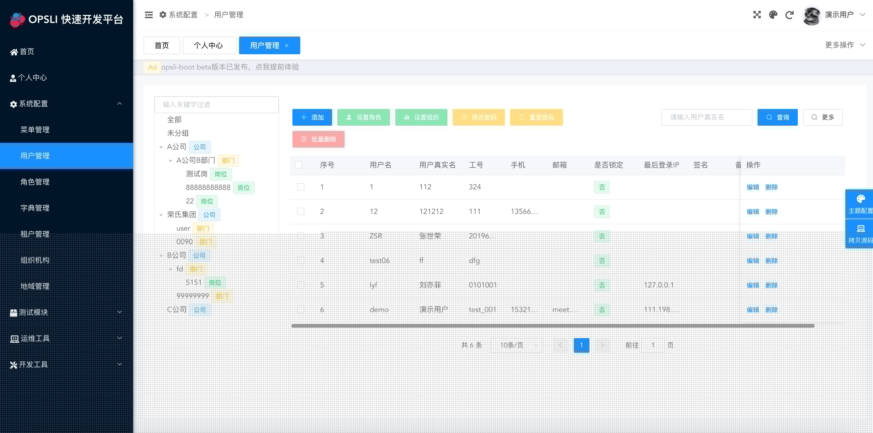Screen dimensions: 873x433
Task: Click the 拷贝源码 floating button icon
Action: tap(860, 229)
